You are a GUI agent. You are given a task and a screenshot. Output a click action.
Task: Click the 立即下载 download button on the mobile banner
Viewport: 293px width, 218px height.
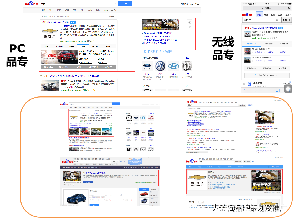coord(286,84)
